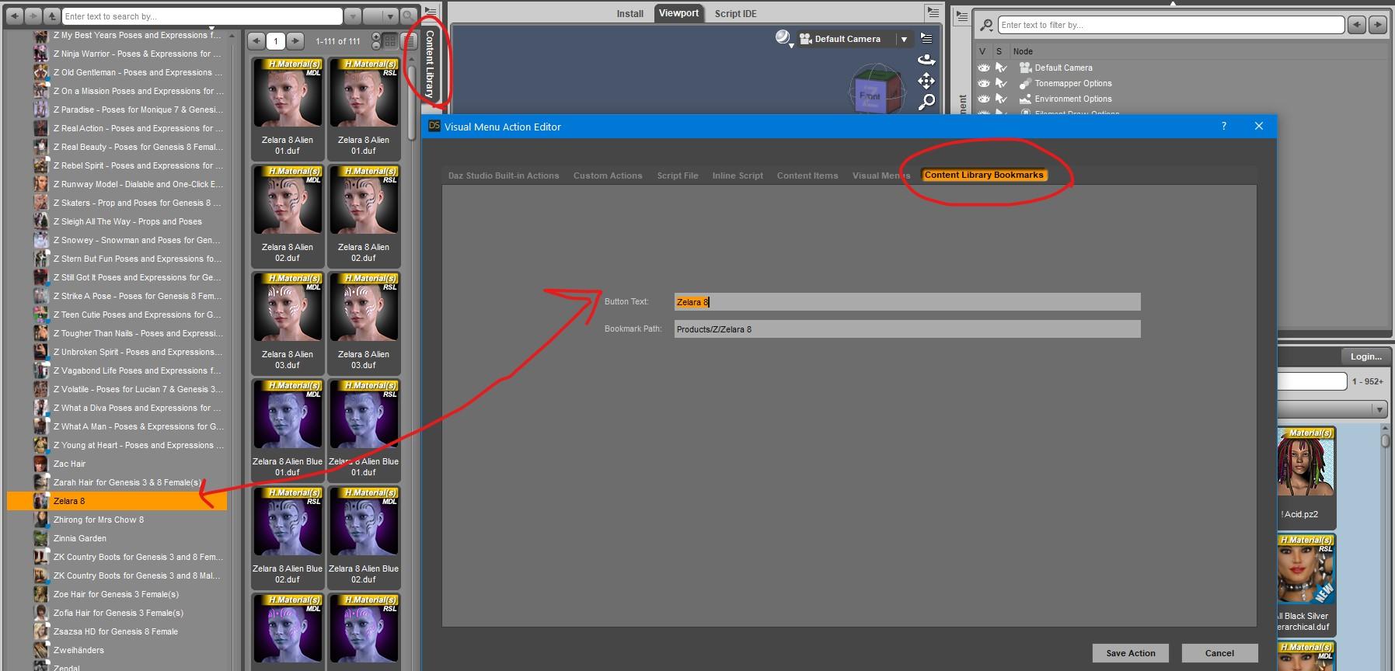Activate the orbit camera control
The height and width of the screenshot is (671, 1395).
(x=926, y=60)
